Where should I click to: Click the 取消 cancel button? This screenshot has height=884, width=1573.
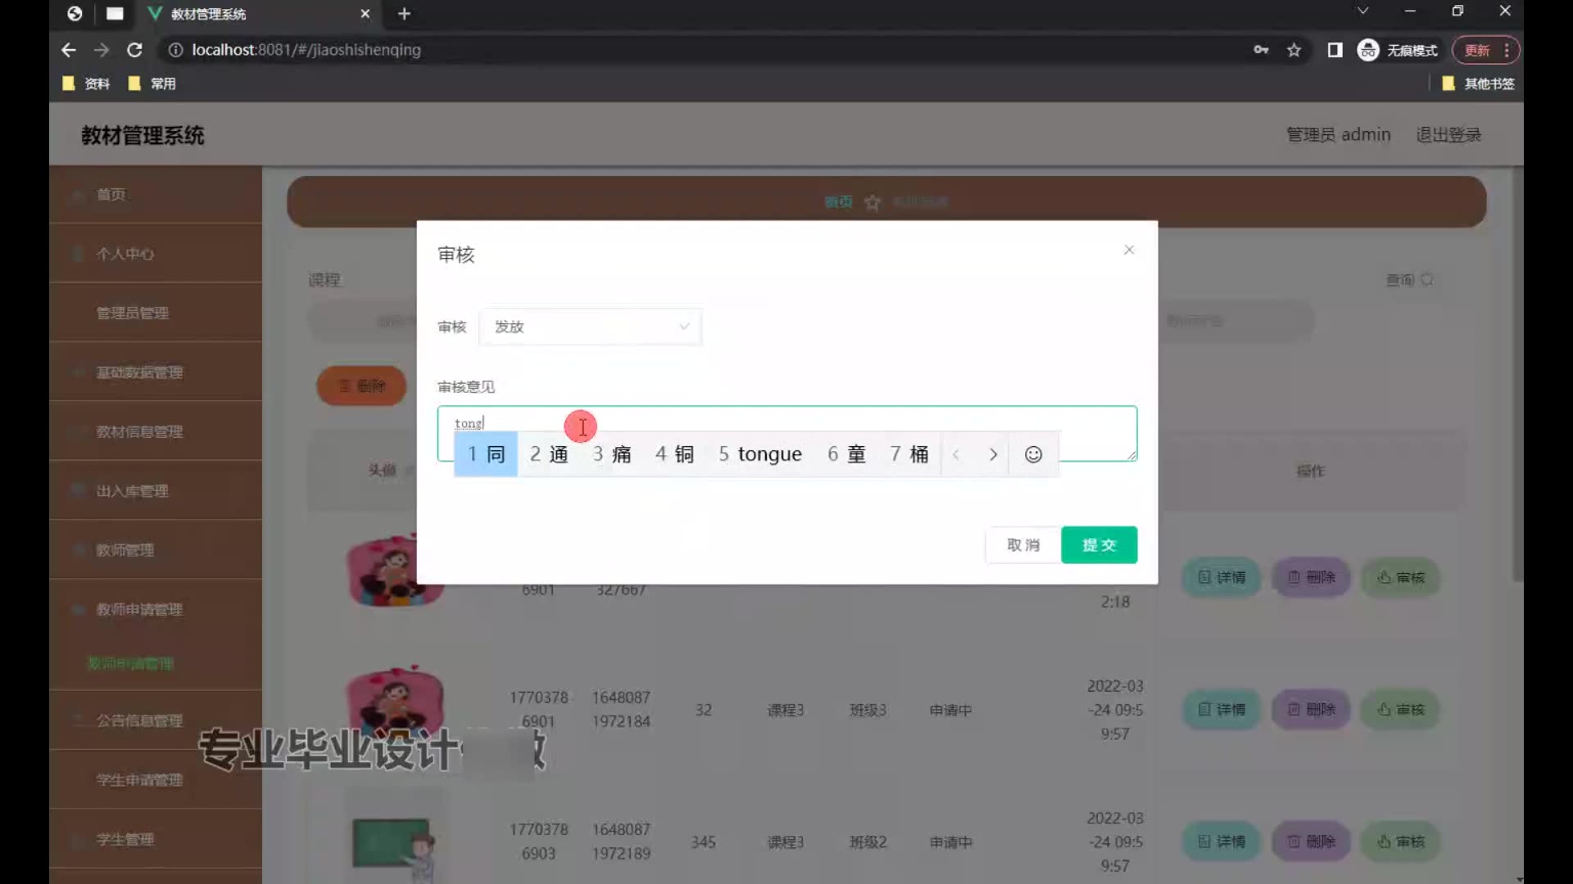point(1023,545)
